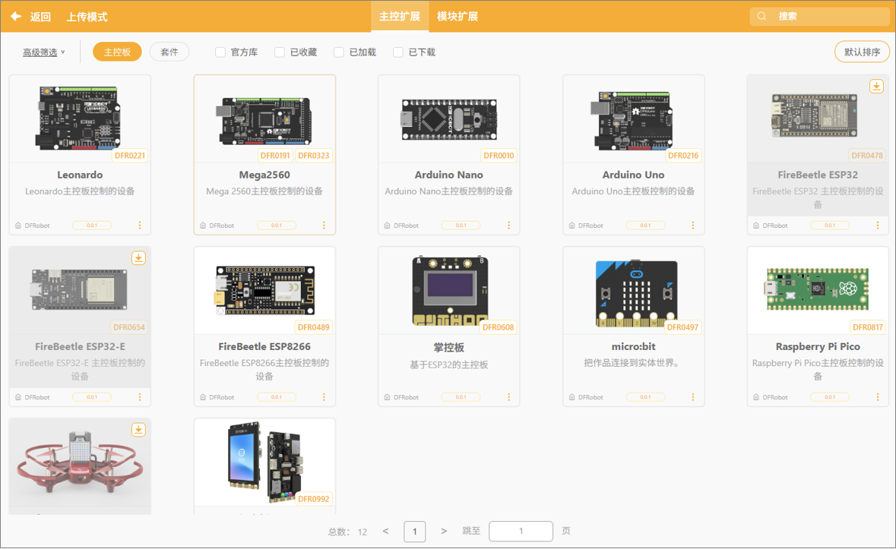Open more options for Raspberry Pi Pico
This screenshot has width=896, height=549.
click(x=878, y=397)
